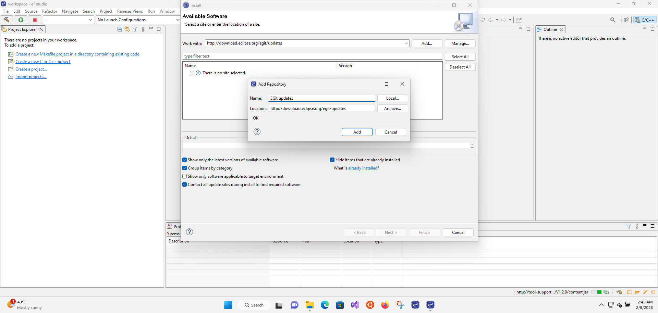658x313 pixels.
Task: Select the Outline tab
Action: tap(550, 29)
